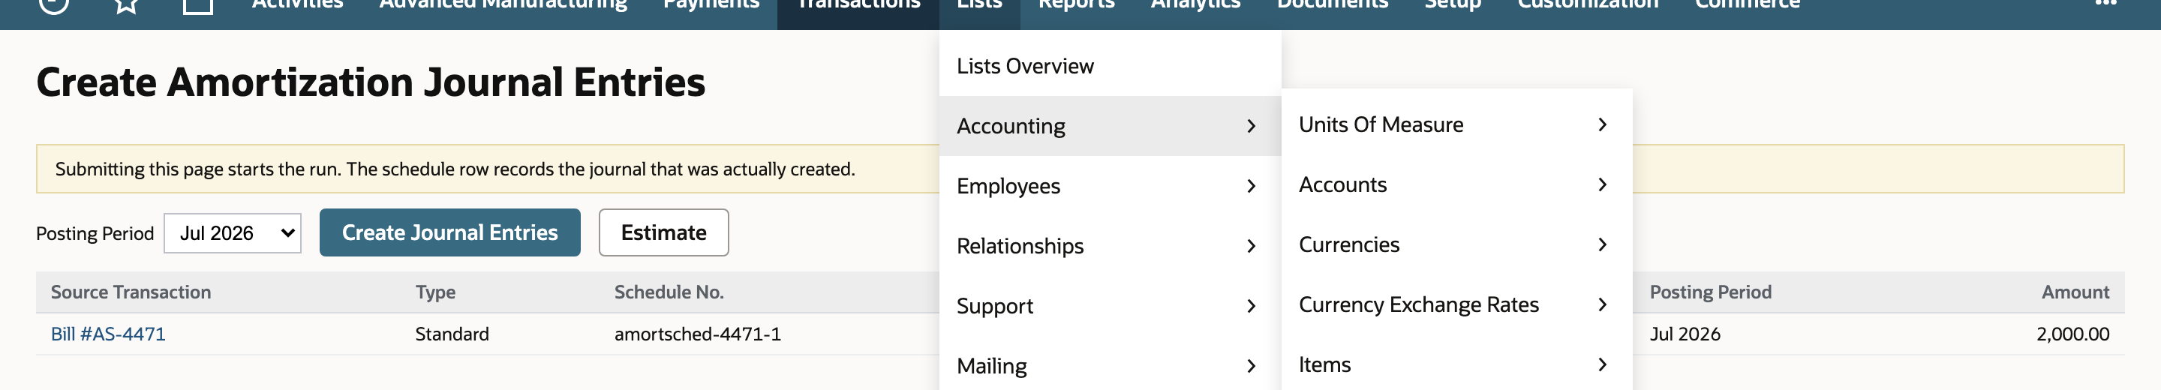Expand Currencies submenu chevron
This screenshot has height=390, width=2161.
coord(1602,244)
